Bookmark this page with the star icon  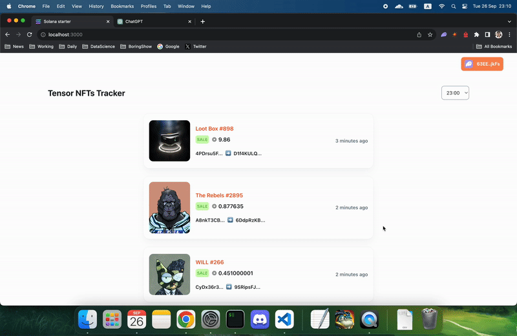(x=430, y=34)
